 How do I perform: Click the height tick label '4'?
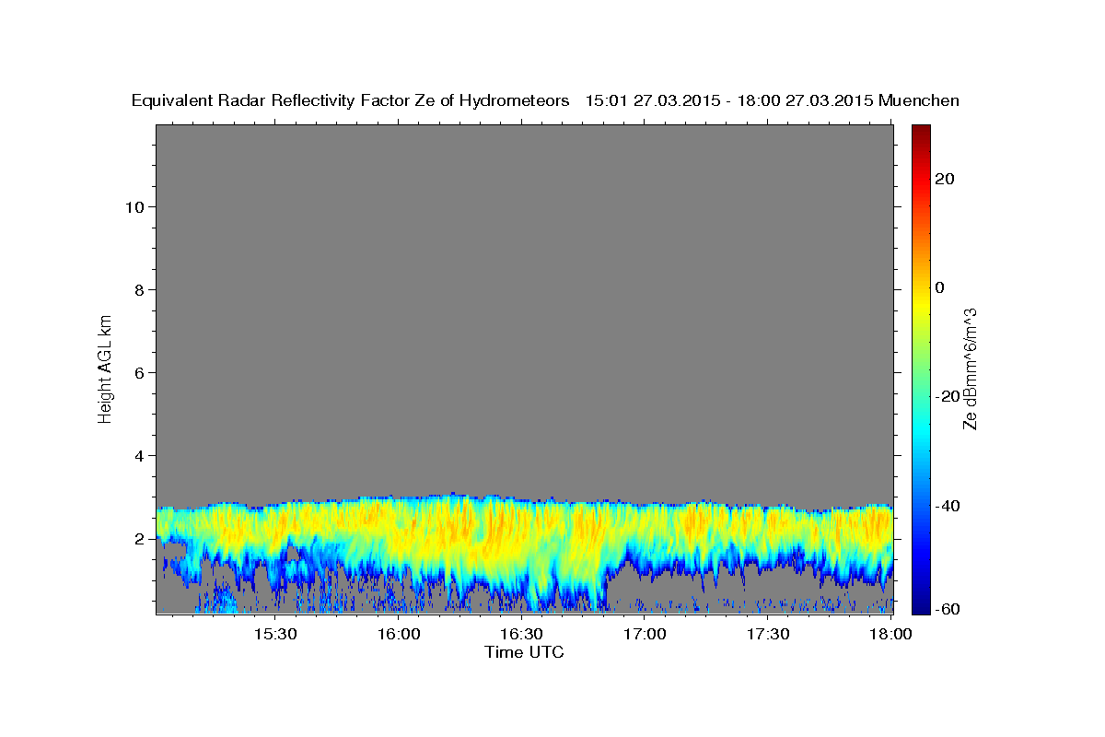pyautogui.click(x=139, y=455)
